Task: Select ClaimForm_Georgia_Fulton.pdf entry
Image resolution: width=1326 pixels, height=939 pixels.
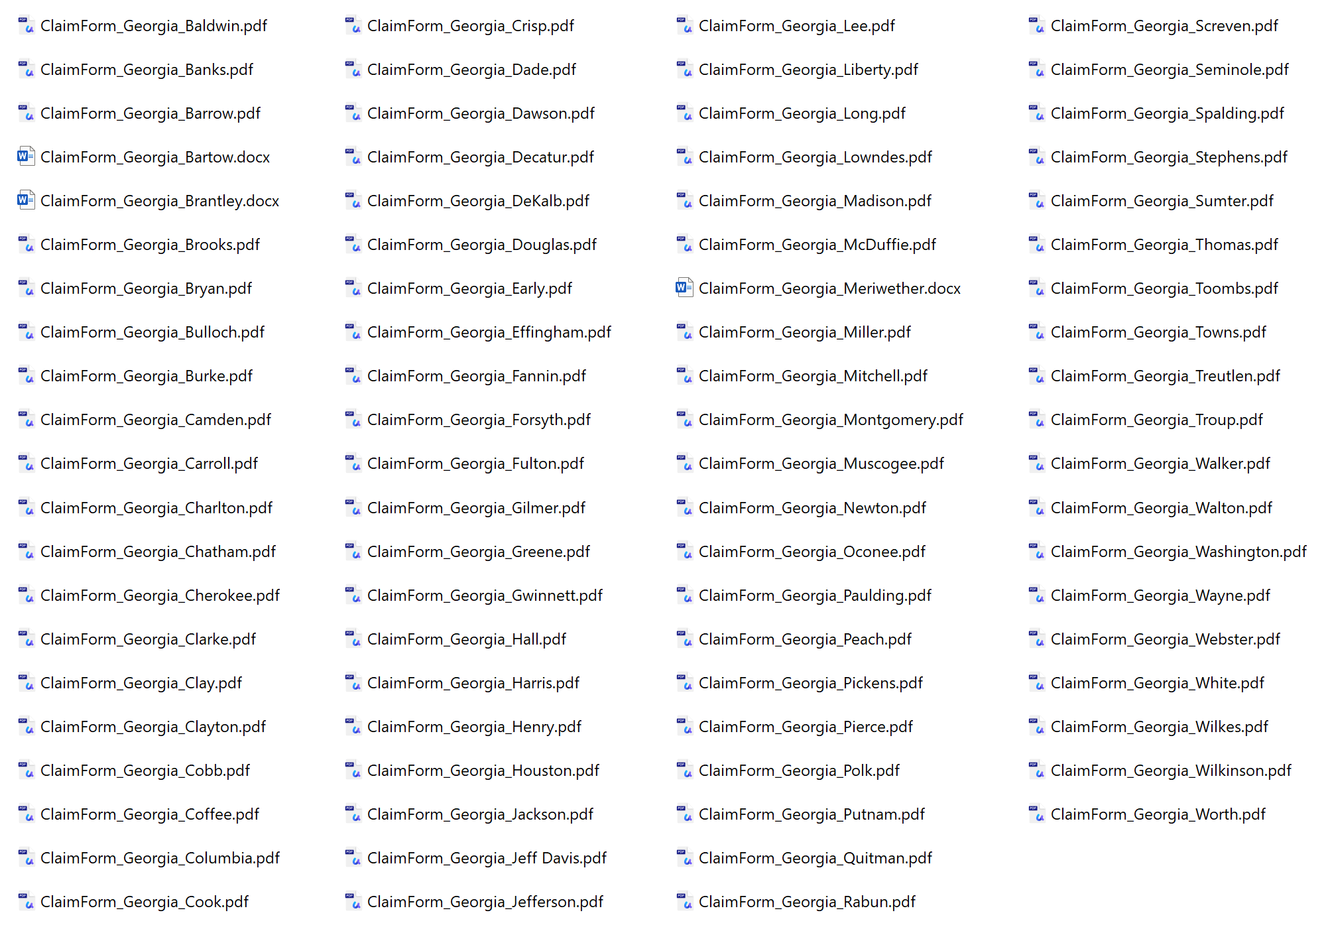Action: (x=475, y=464)
